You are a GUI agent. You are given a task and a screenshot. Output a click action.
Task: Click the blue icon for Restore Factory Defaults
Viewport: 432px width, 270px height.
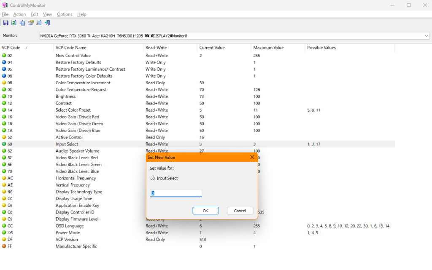pos(4,62)
